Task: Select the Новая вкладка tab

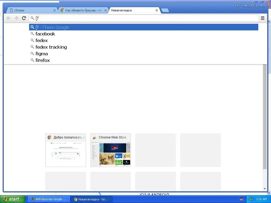Action: [134, 10]
